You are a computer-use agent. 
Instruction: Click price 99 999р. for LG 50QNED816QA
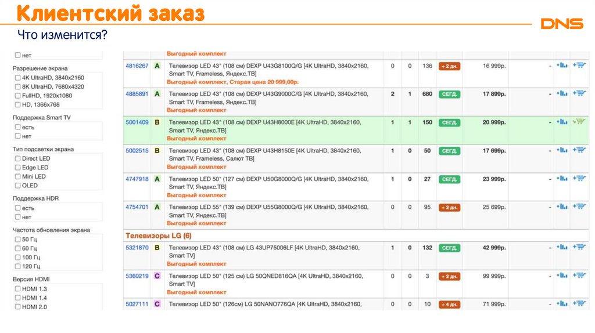[x=494, y=276]
